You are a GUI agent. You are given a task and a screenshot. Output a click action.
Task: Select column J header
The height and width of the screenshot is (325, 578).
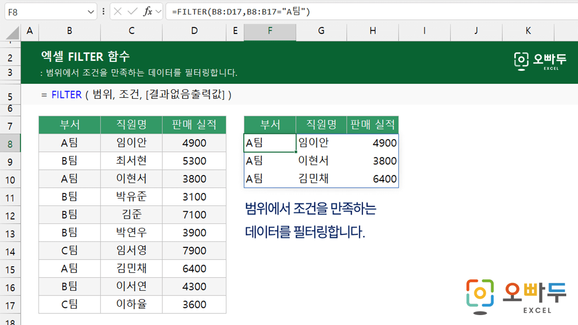(x=476, y=31)
